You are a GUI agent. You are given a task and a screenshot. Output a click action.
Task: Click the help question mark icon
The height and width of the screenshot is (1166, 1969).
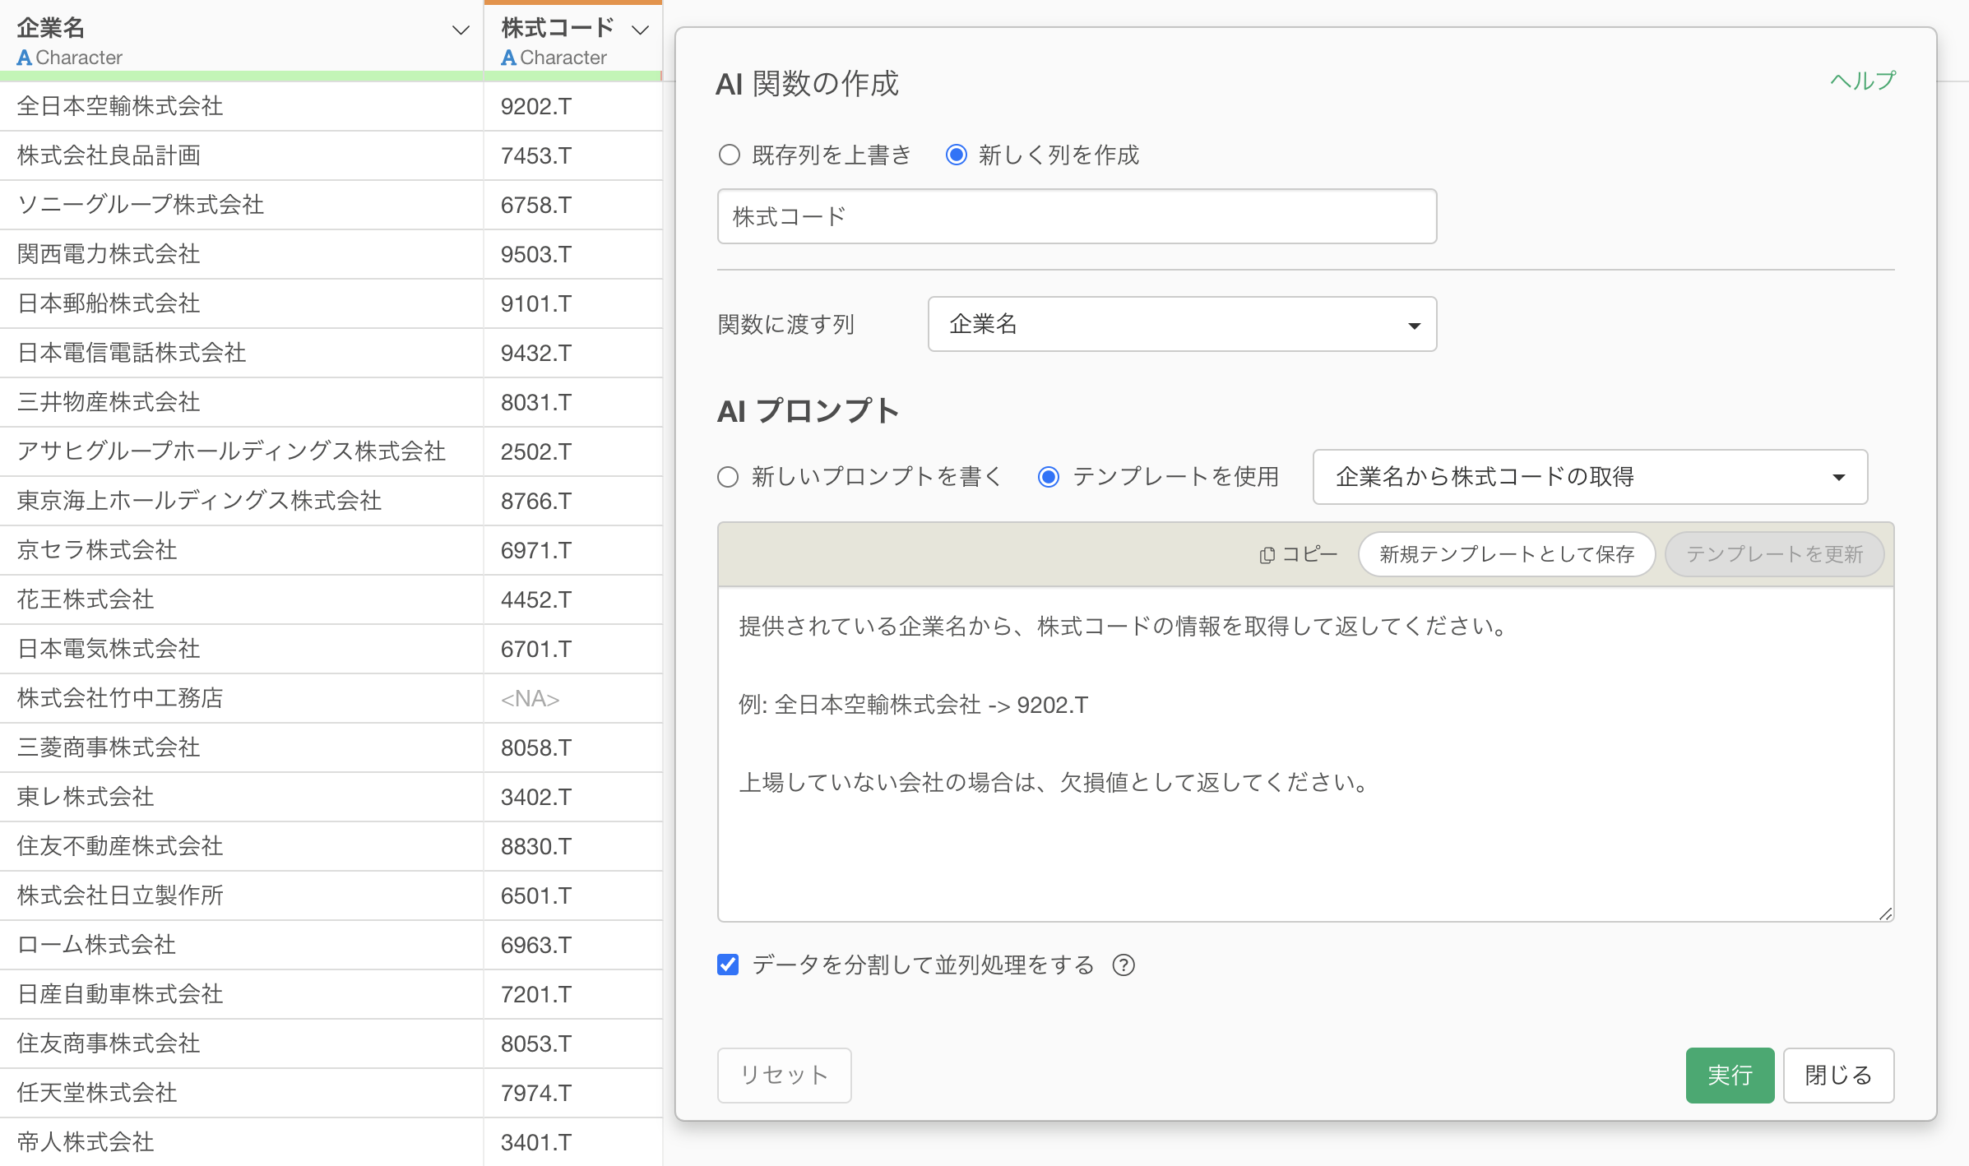pyautogui.click(x=1123, y=965)
